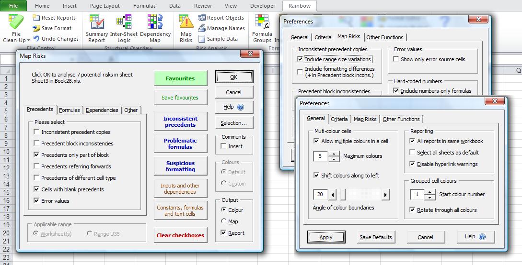Image resolution: width=522 pixels, height=265 pixels.
Task: Check Precedents of different cell type
Action: (x=36, y=177)
